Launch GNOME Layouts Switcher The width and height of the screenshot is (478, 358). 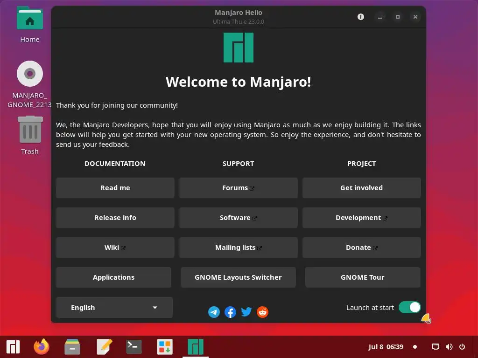click(x=239, y=277)
